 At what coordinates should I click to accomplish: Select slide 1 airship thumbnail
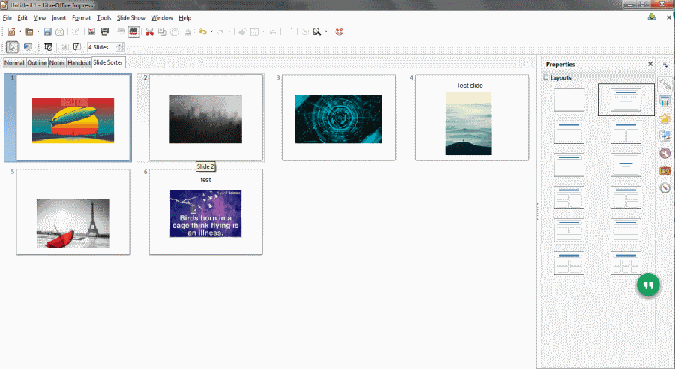73,118
